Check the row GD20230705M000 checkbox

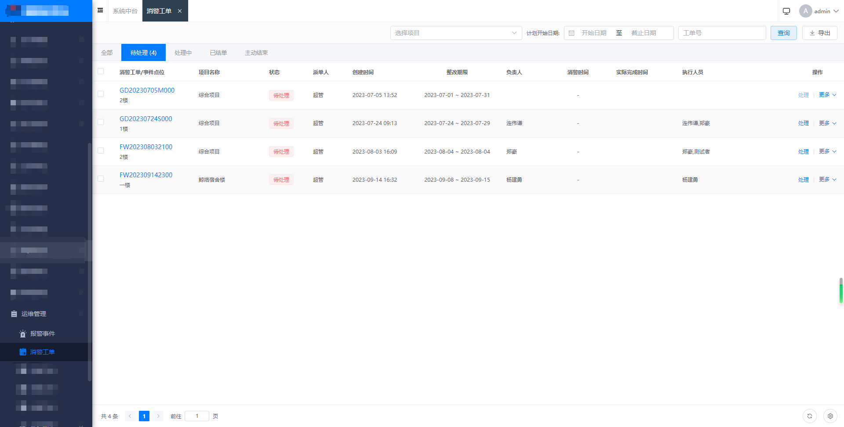point(101,94)
